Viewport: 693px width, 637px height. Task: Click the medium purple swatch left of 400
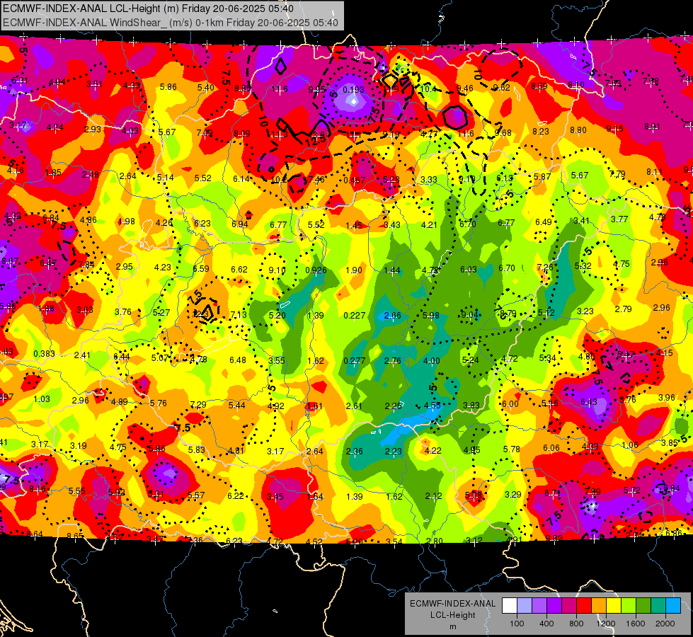(539, 606)
